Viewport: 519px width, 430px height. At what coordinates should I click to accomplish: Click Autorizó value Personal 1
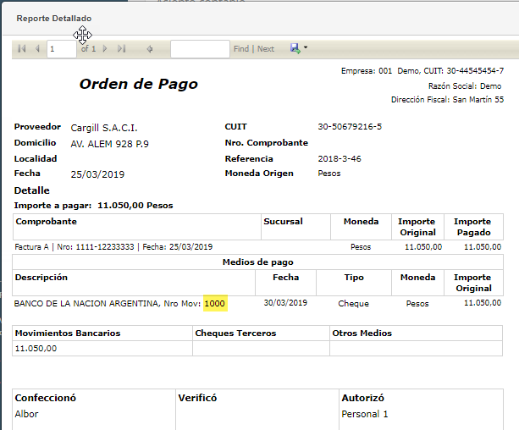point(365,414)
